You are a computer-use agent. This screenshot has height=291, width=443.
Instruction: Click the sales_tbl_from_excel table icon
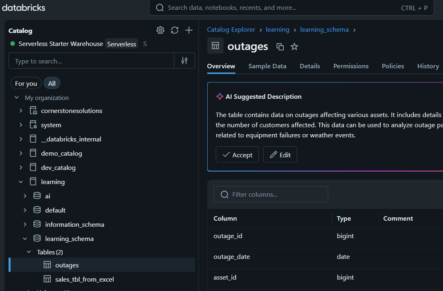pyautogui.click(x=47, y=279)
